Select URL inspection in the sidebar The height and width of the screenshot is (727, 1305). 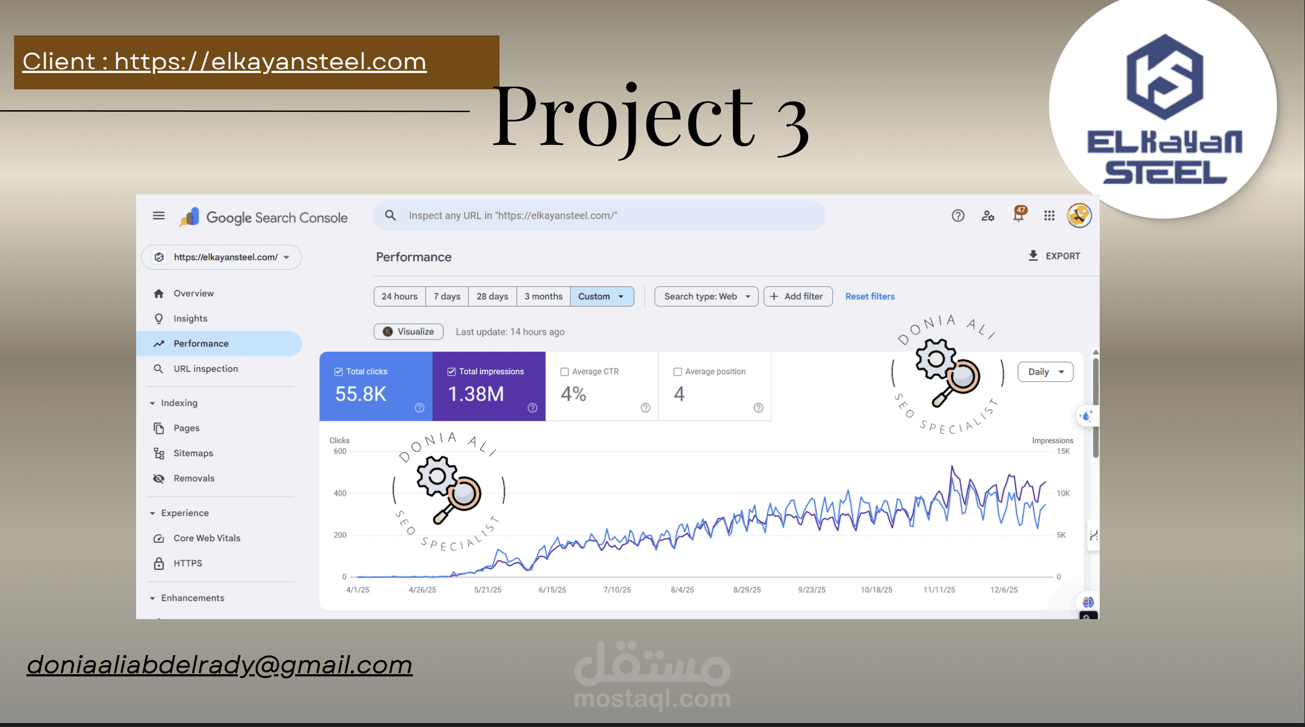pyautogui.click(x=205, y=369)
